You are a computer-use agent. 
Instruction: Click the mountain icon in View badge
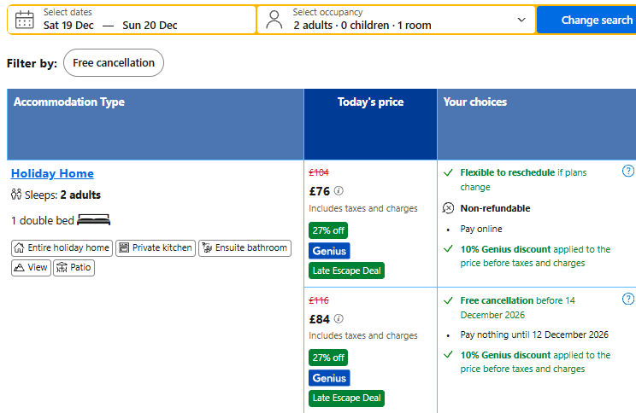[19, 268]
